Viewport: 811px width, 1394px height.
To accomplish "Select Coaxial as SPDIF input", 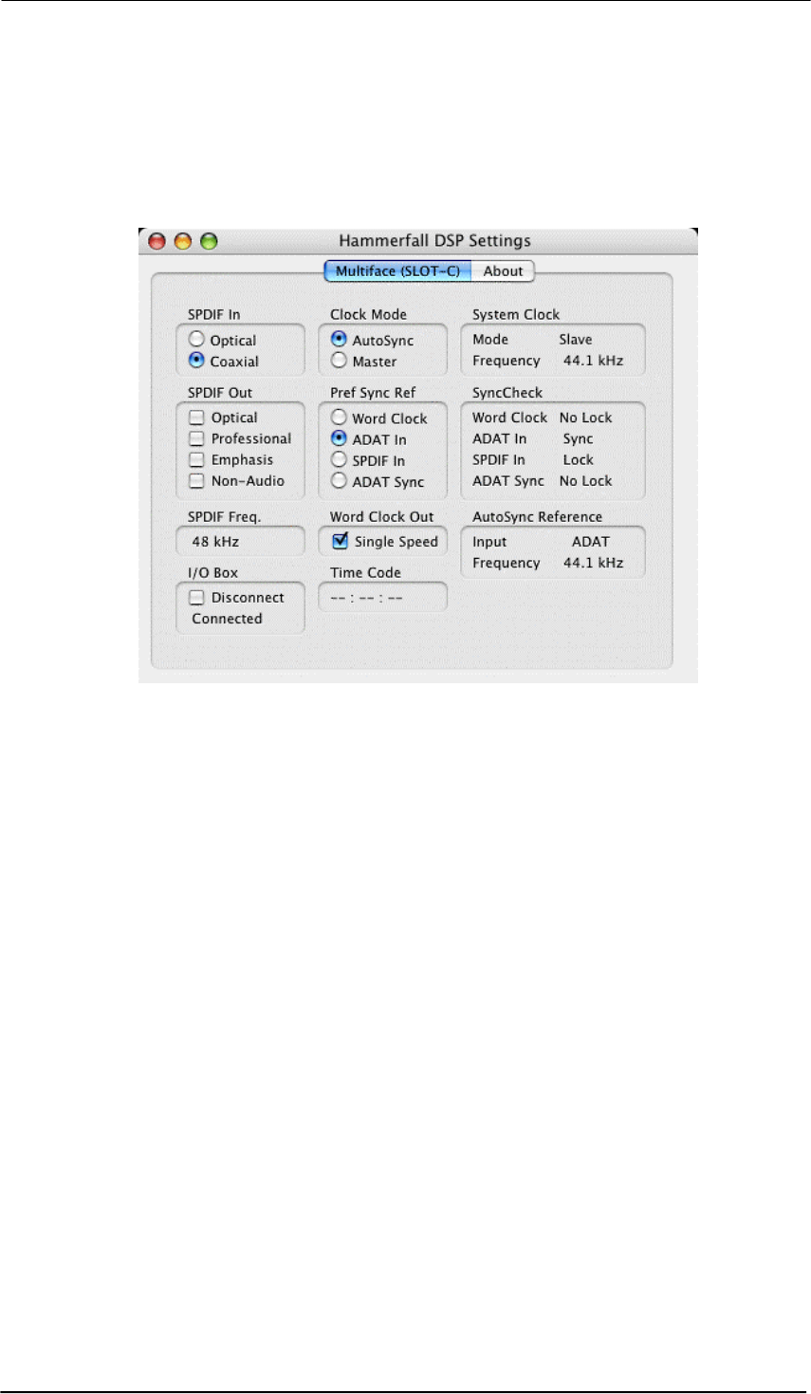I will pyautogui.click(x=196, y=361).
